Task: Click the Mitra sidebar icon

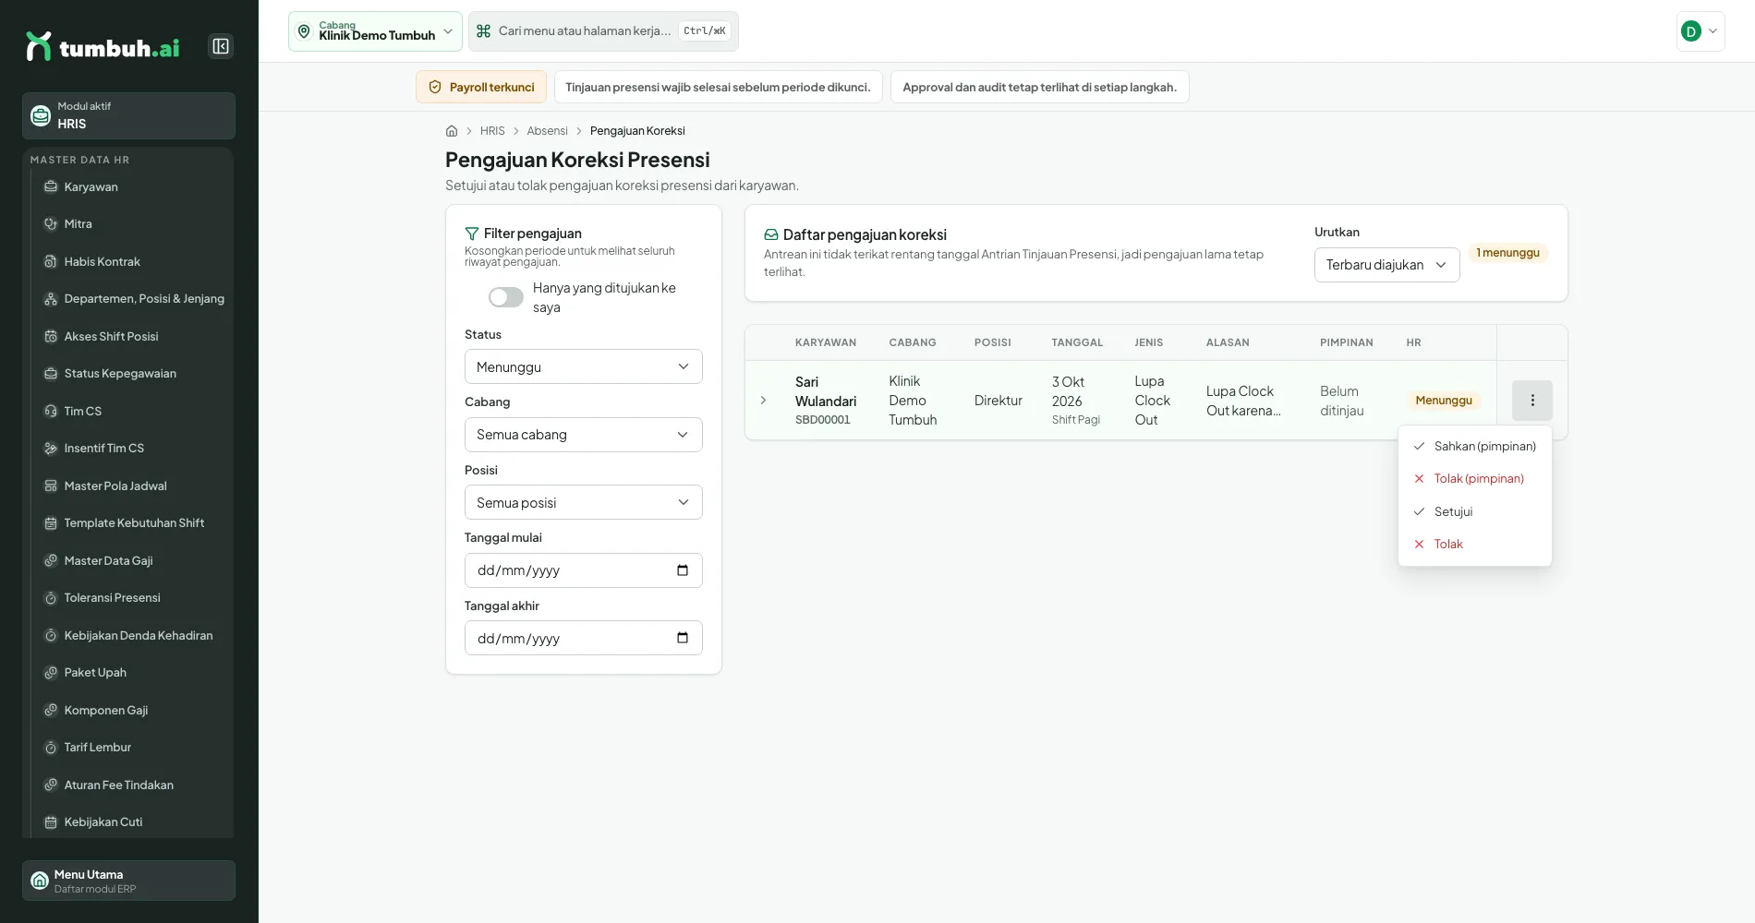Action: point(51,223)
